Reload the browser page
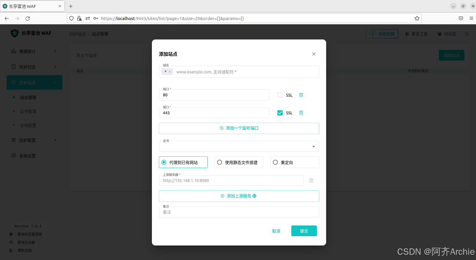This screenshot has height=260, width=476. 28,18
